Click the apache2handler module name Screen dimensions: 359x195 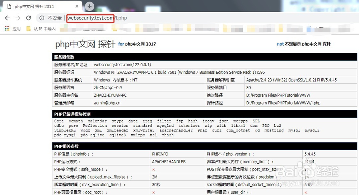176,130
